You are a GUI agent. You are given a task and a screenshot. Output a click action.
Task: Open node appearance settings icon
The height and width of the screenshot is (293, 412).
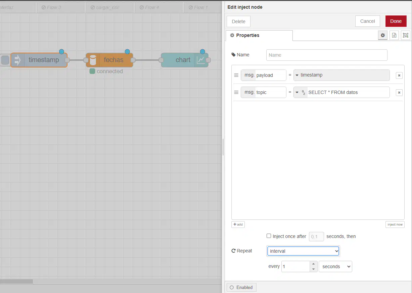coord(406,35)
